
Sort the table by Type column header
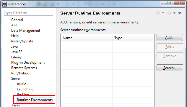click(133, 38)
